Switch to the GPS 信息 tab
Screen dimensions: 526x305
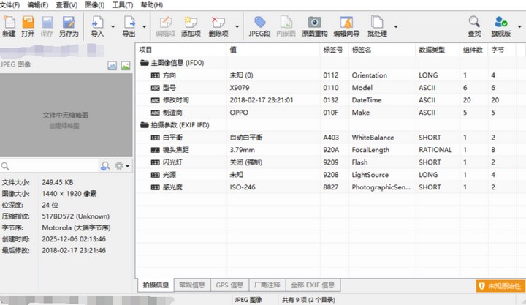click(x=230, y=285)
